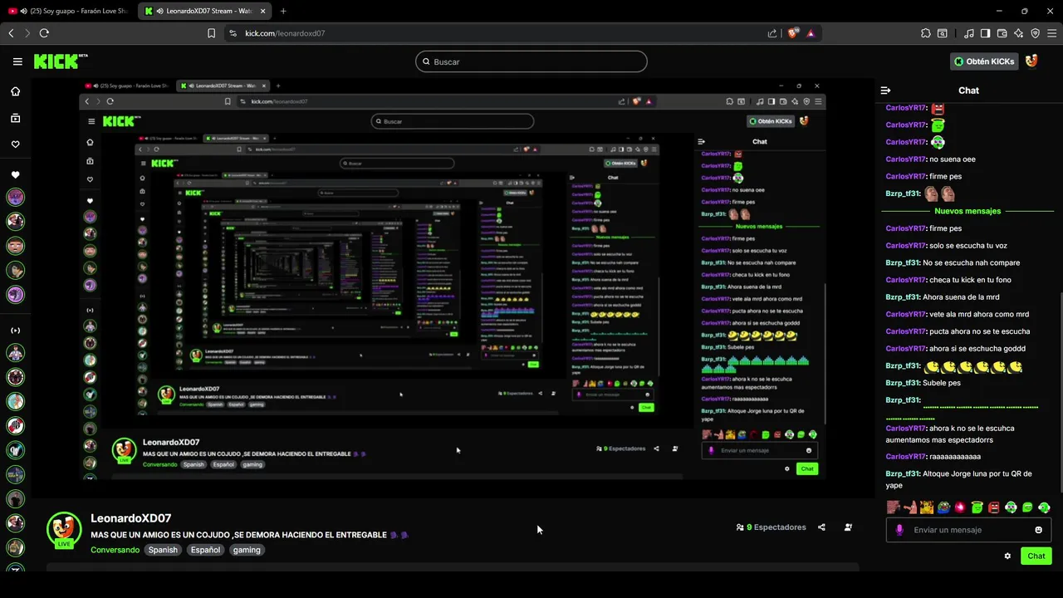The width and height of the screenshot is (1063, 598).
Task: Open the emoji picker in the message box
Action: tap(1038, 530)
